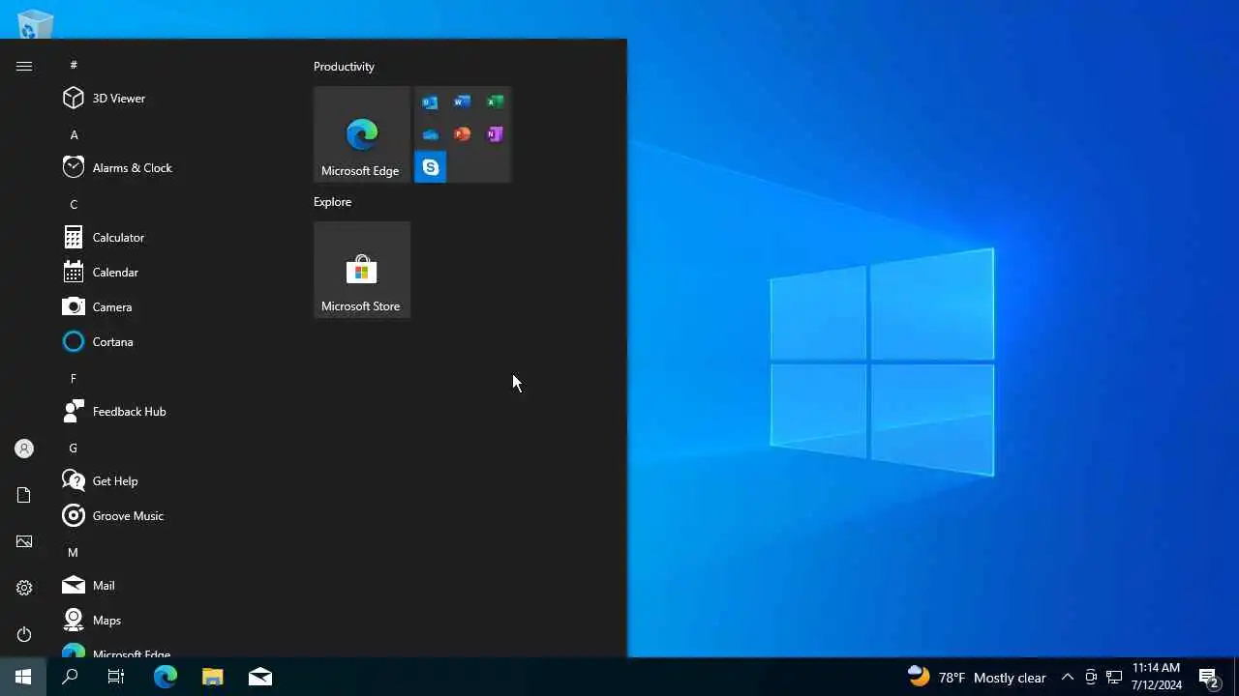Open the user account menu in Start
This screenshot has width=1239, height=696.
pos(24,449)
